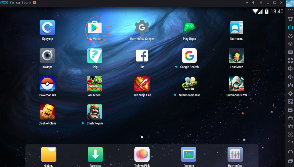Expand sidebar three-dots more menu
294x167 pixels.
coord(290,9)
